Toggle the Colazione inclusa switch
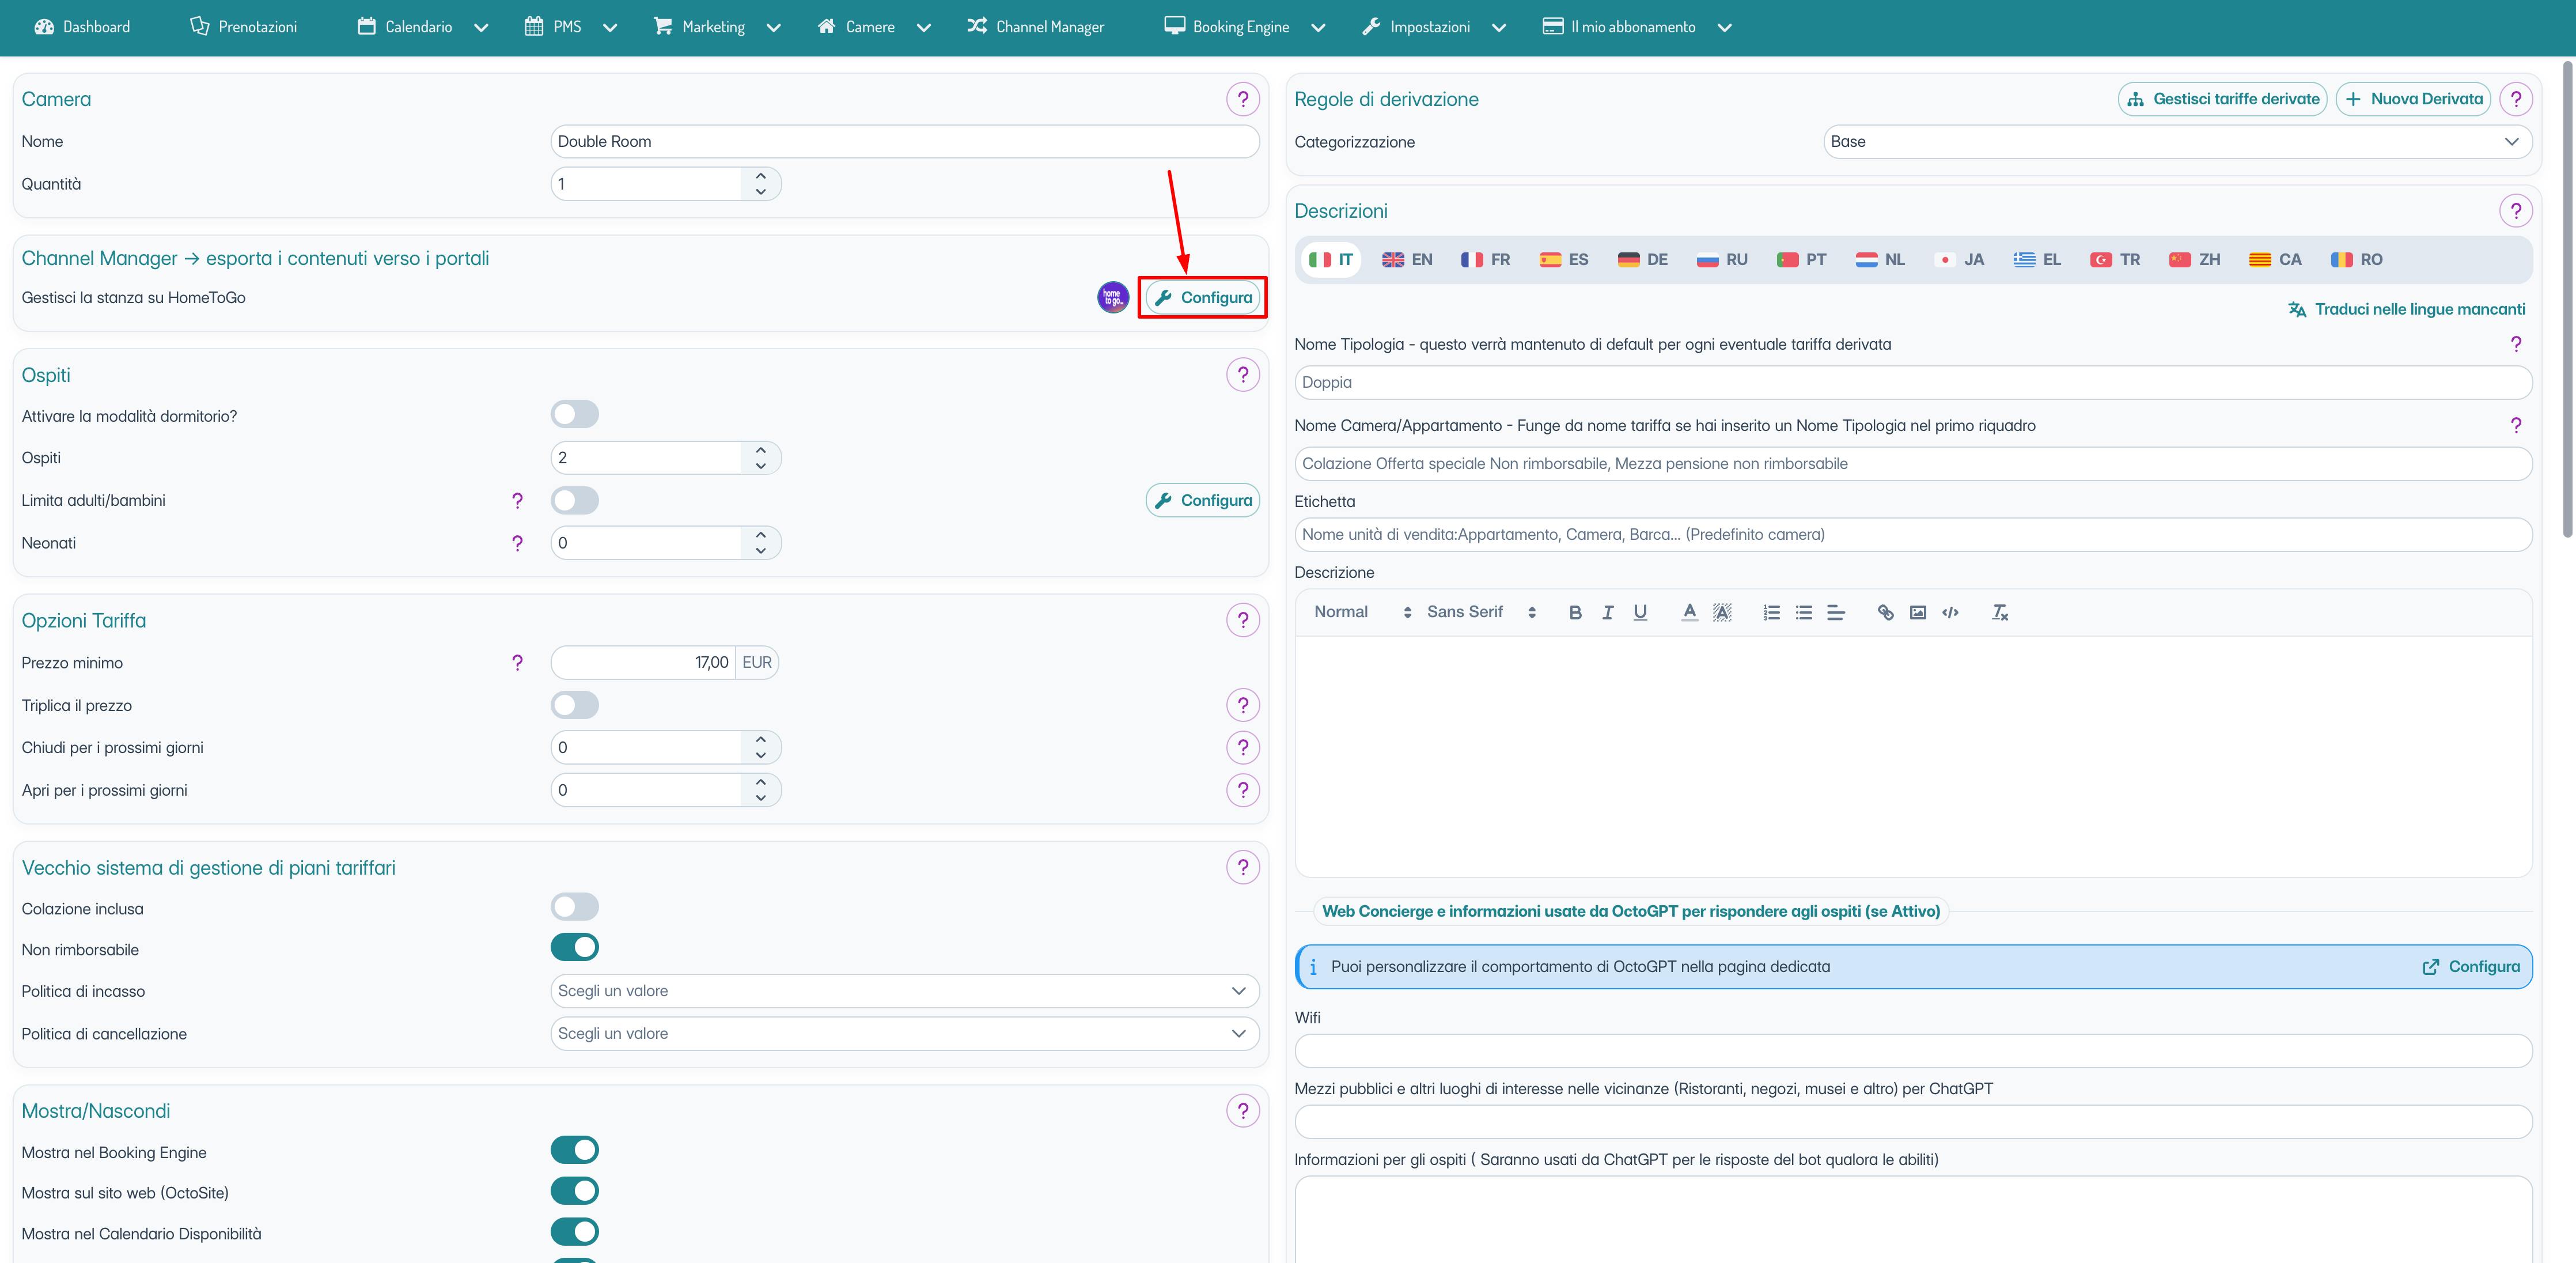 tap(574, 907)
